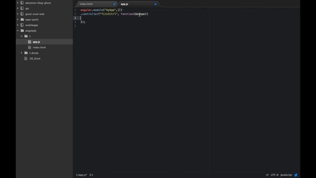Click the Twitter bird icon in status bar
The width and height of the screenshot is (316, 178).
point(296,175)
